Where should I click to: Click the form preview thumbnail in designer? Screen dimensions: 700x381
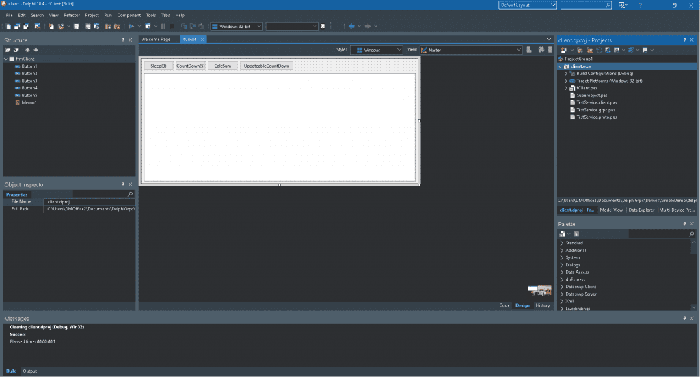click(540, 290)
